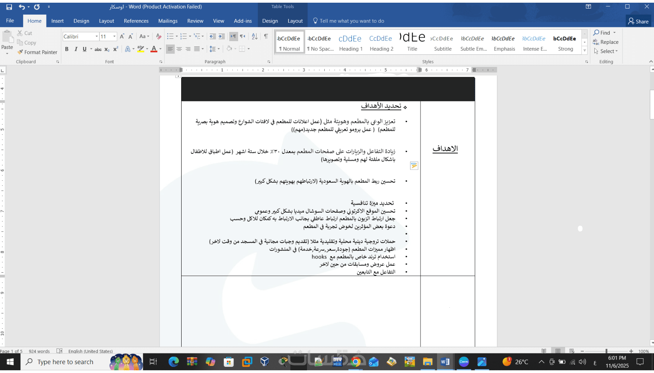This screenshot has height=373, width=654.
Task: Go to the Mailings tab
Action: pyautogui.click(x=168, y=21)
